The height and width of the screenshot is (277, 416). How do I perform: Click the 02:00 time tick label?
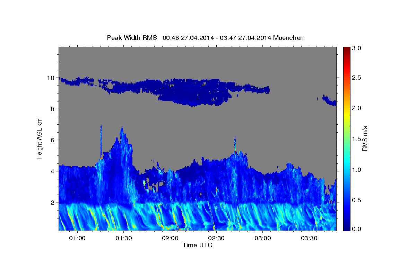[170, 239]
